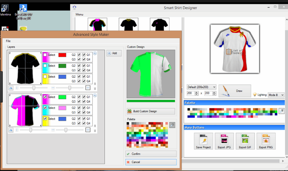Image resolution: width=288 pixels, height=171 pixels.
Task: Move the second layer up with double chevron
Action: pos(95,126)
